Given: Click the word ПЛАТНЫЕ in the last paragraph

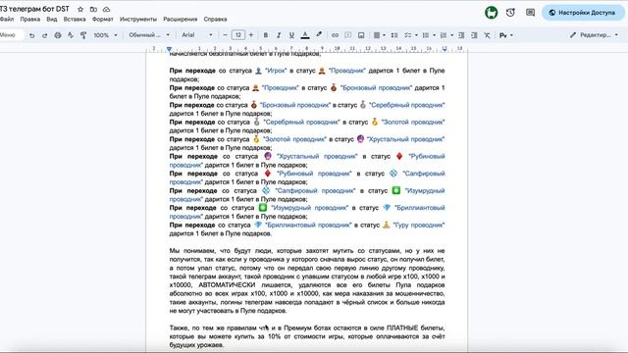Looking at the screenshot, I should pos(403,328).
